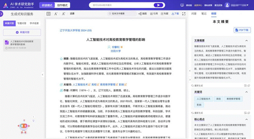The width and height of the screenshot is (254, 139).
Task: Switch to 创作模式 mode
Action: click(x=62, y=5)
